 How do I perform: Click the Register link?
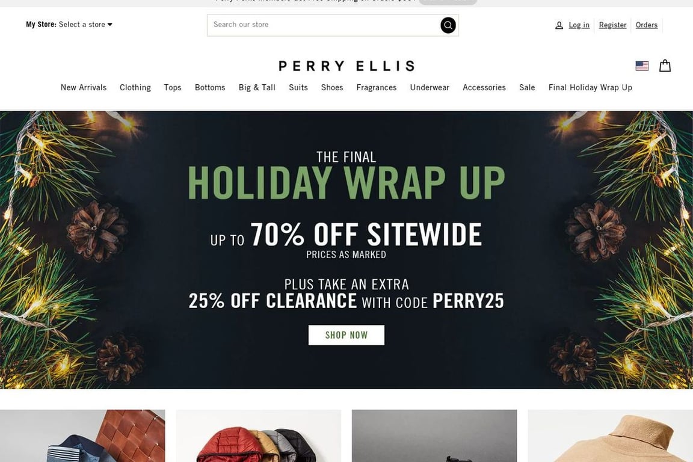coord(612,25)
